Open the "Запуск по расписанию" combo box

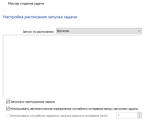pos(99,31)
